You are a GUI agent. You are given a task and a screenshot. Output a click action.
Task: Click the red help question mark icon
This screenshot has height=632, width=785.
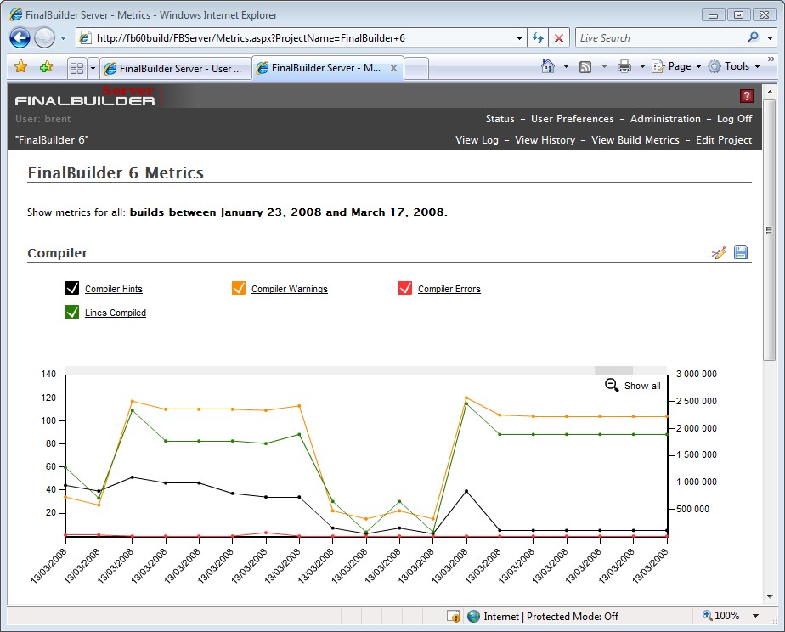coord(747,96)
